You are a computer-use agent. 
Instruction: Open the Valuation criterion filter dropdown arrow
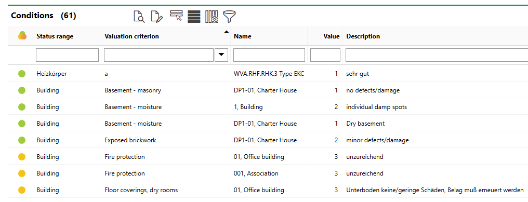click(x=221, y=55)
